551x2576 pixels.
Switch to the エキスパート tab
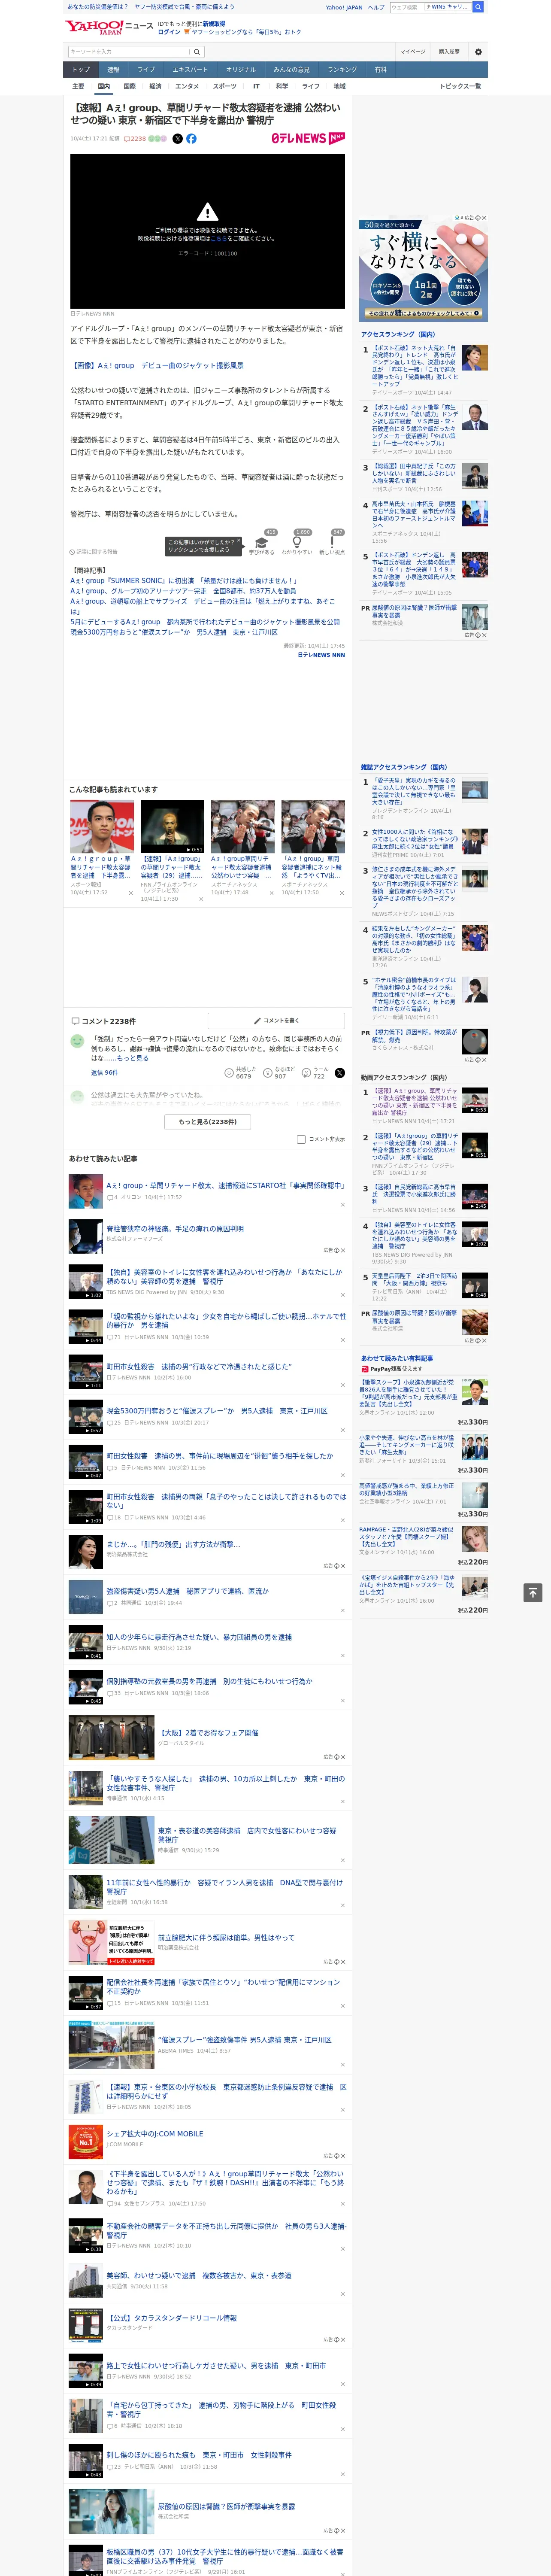190,70
